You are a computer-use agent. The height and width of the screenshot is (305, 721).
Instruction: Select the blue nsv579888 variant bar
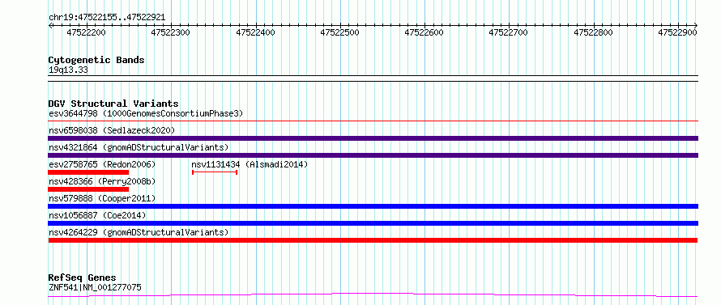click(x=373, y=206)
